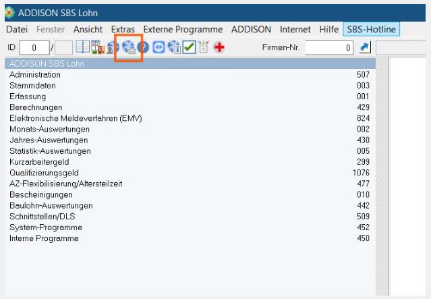The width and height of the screenshot is (431, 299).
Task: Click the globe with download arrow icon
Action: point(174,47)
